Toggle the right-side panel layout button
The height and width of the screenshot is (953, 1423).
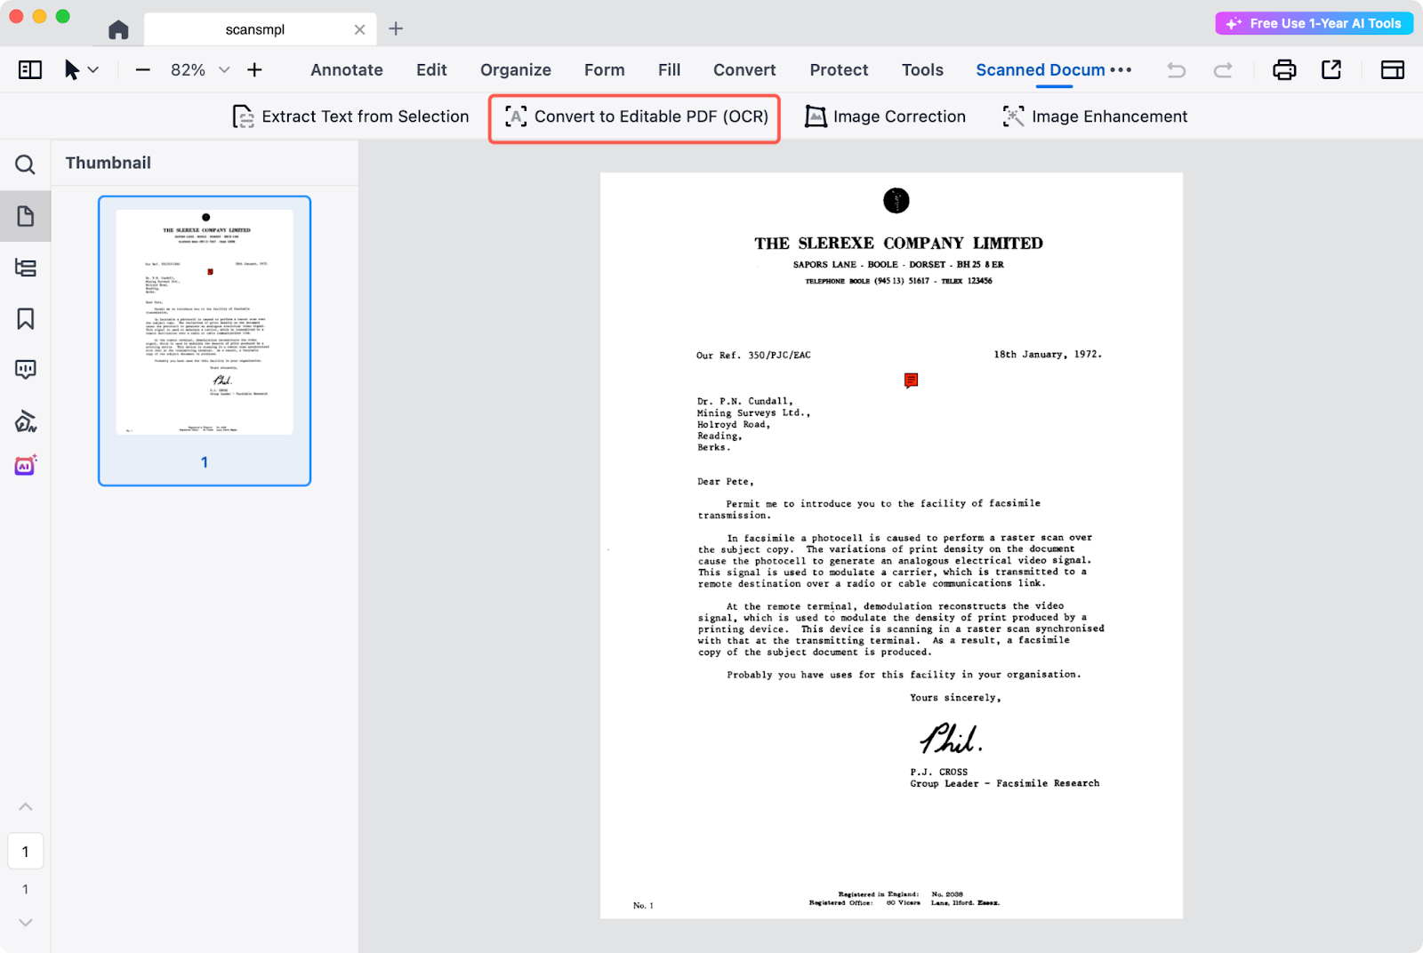coord(1392,70)
